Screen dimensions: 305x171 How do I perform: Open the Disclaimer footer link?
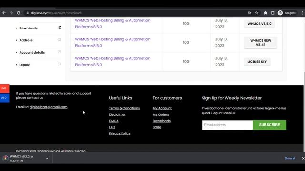[x=117, y=114]
